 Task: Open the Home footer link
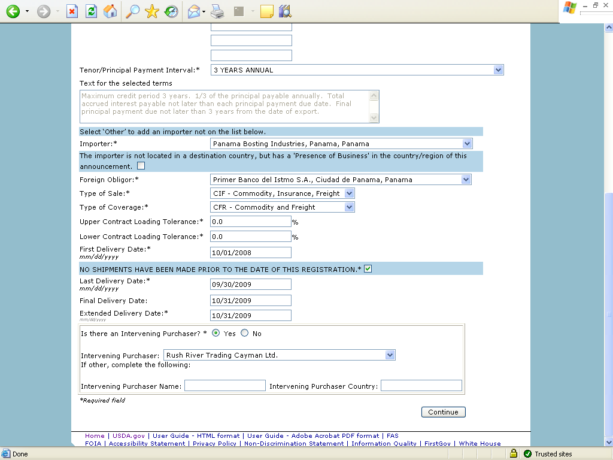tap(95, 436)
